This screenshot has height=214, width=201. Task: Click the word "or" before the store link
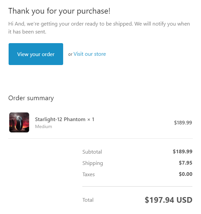70,54
